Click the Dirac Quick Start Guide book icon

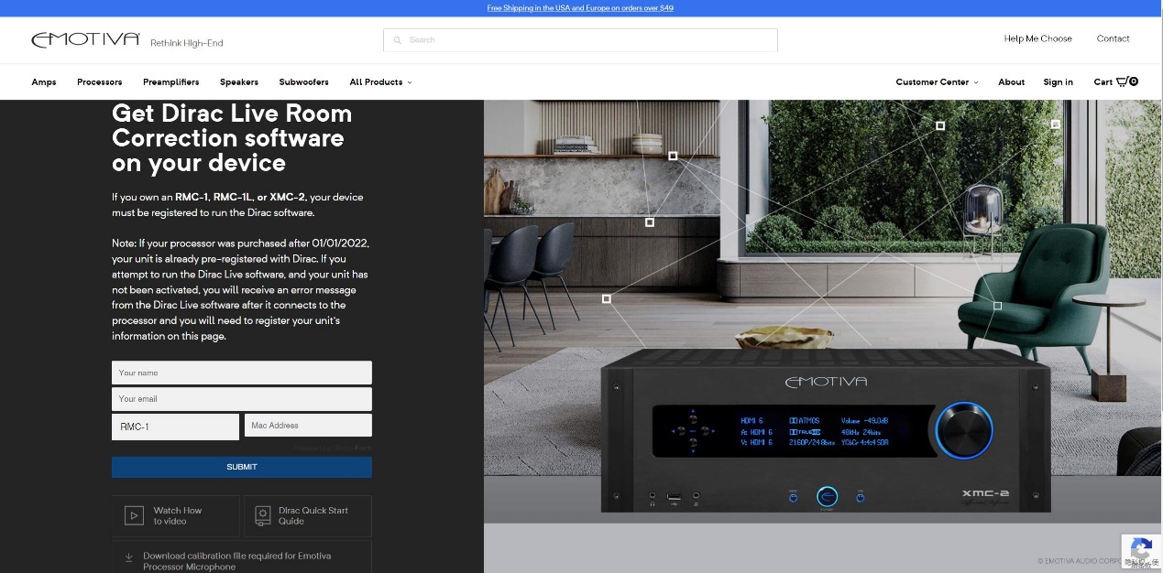coord(263,516)
